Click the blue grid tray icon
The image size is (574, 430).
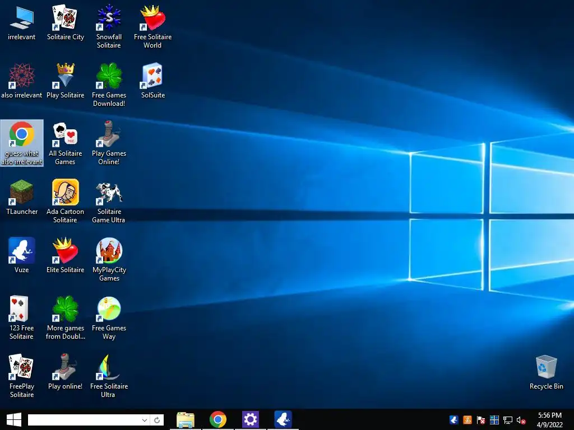coord(494,420)
